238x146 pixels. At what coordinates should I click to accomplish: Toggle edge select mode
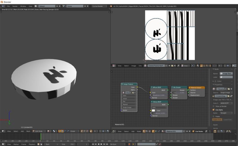pyautogui.click(x=85, y=131)
